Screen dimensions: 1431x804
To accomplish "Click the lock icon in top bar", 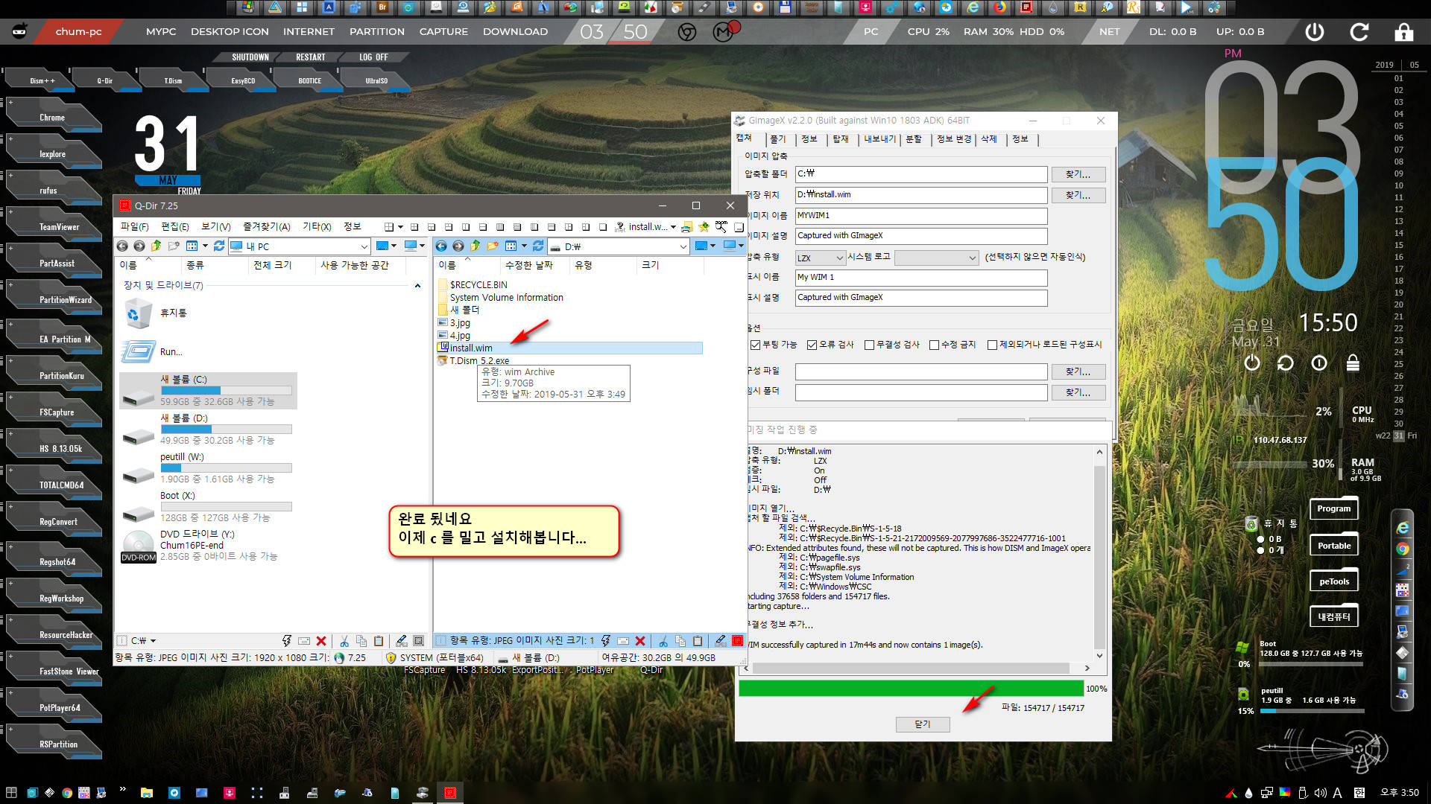I will tap(1404, 32).
